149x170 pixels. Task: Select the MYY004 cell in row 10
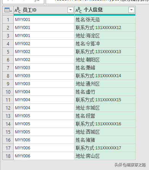44,92
